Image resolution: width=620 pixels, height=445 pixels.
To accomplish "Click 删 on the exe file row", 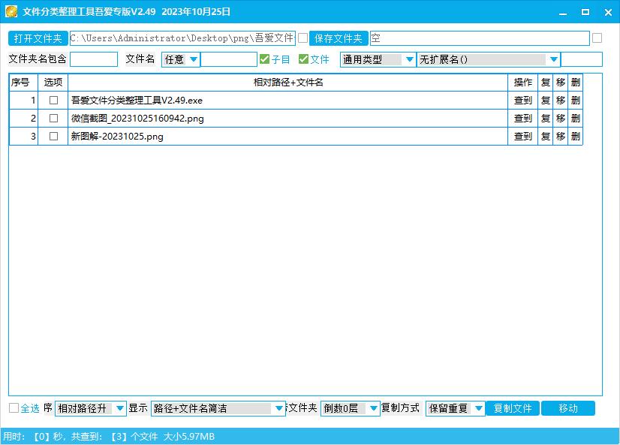I will pos(575,100).
